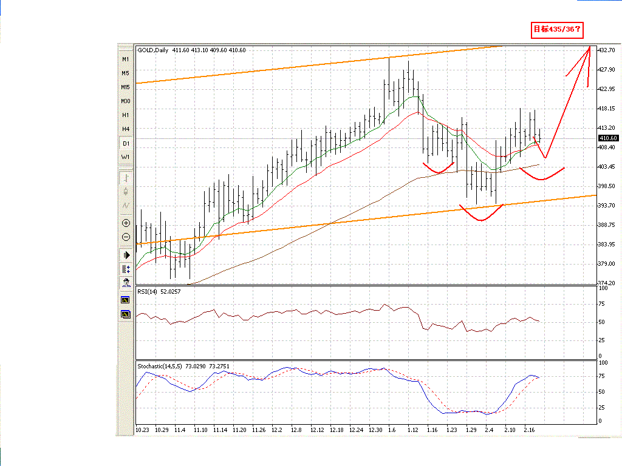Click the 10.23 date axis label
Image resolution: width=622 pixels, height=466 pixels.
pyautogui.click(x=142, y=430)
